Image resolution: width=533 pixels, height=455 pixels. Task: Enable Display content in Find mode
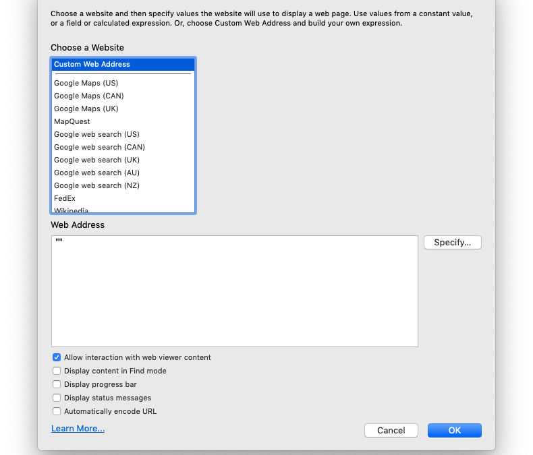(57, 371)
